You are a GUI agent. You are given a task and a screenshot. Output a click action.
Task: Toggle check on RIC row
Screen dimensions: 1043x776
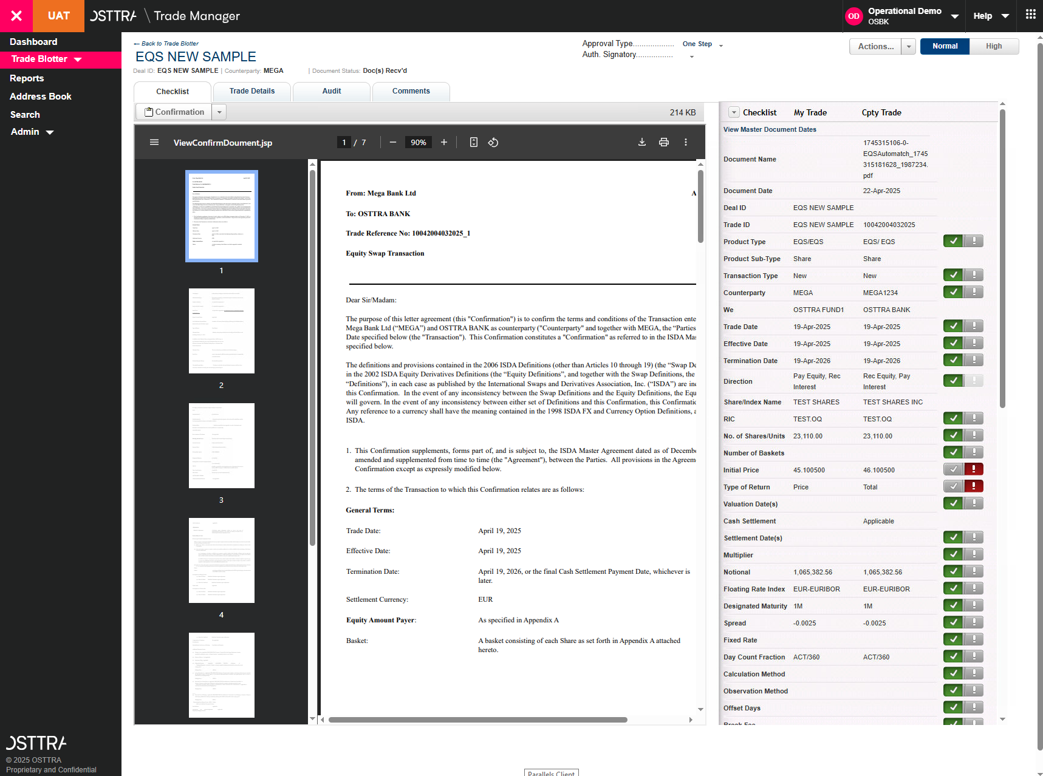953,418
